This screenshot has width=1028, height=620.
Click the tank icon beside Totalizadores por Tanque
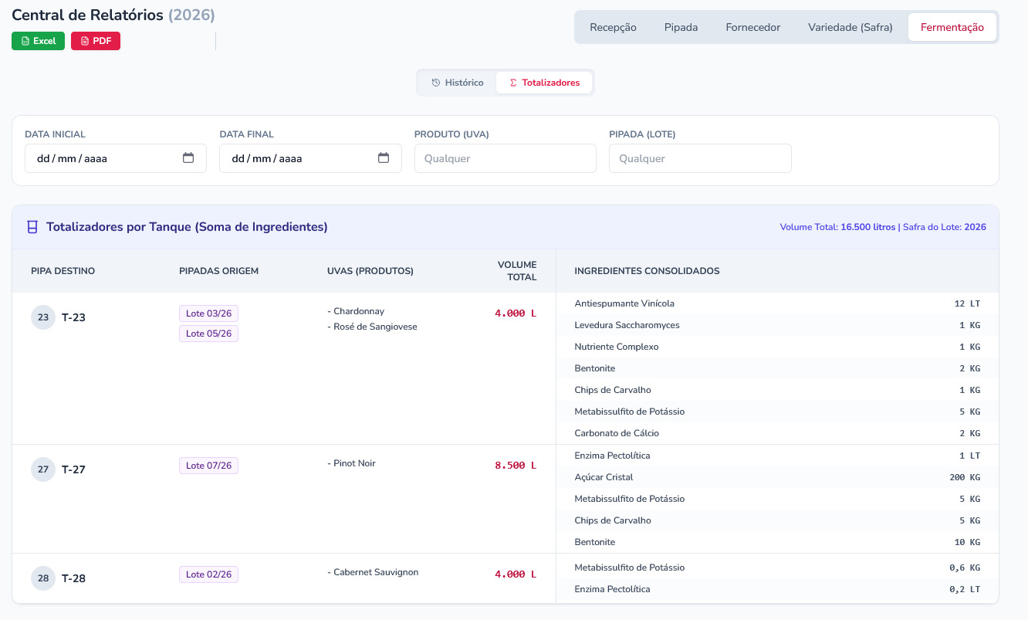32,227
